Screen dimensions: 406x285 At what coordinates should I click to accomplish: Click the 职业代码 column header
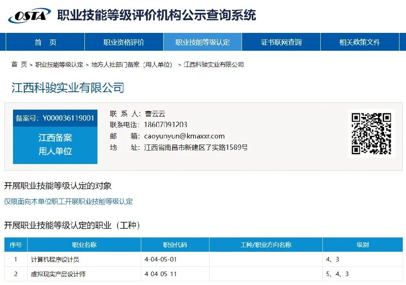point(175,245)
